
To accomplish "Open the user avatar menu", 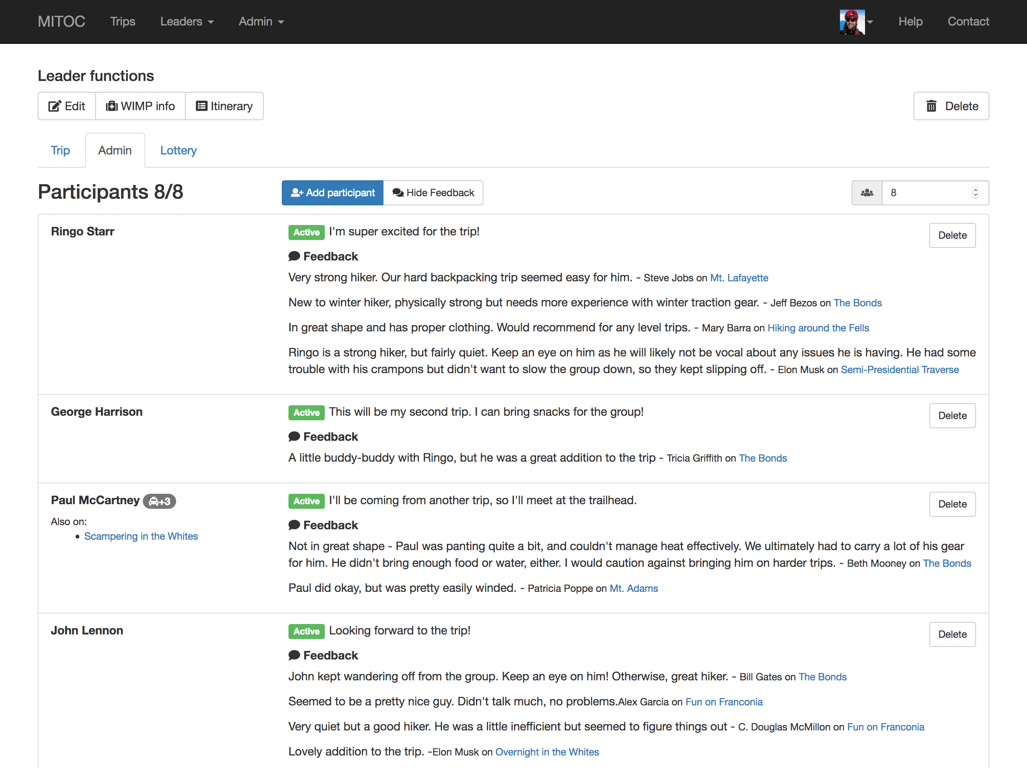I will [x=856, y=22].
